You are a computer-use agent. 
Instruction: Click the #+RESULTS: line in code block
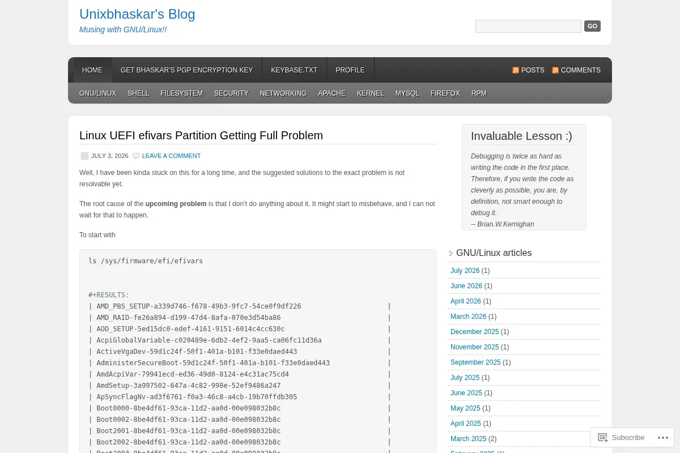(109, 295)
